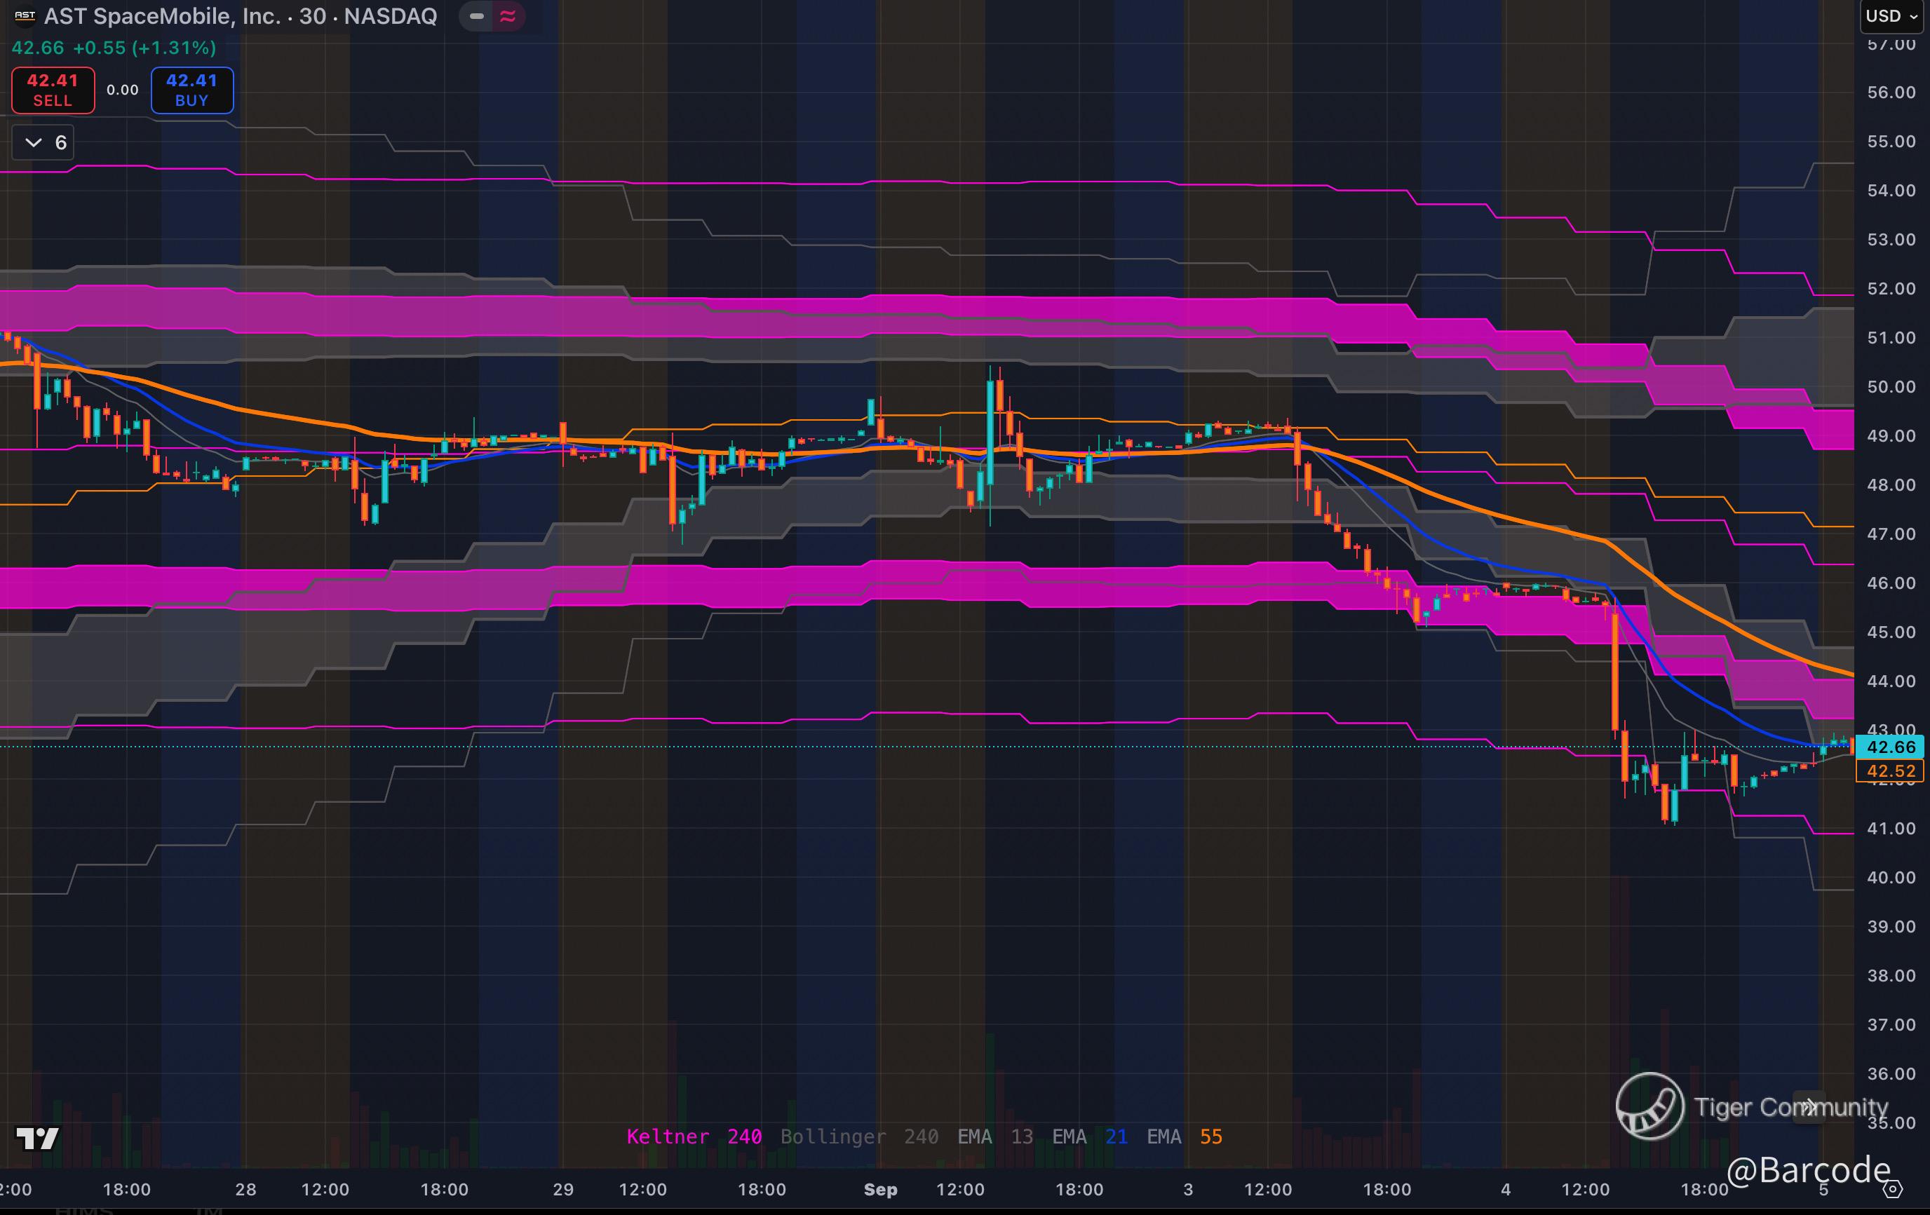Screen dimensions: 1930x1215
Task: Open chart settings hexagon gear icon
Action: (1892, 1189)
